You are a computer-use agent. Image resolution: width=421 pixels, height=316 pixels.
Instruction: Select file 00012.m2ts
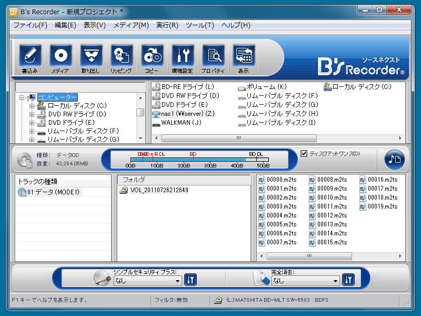tap(328, 215)
